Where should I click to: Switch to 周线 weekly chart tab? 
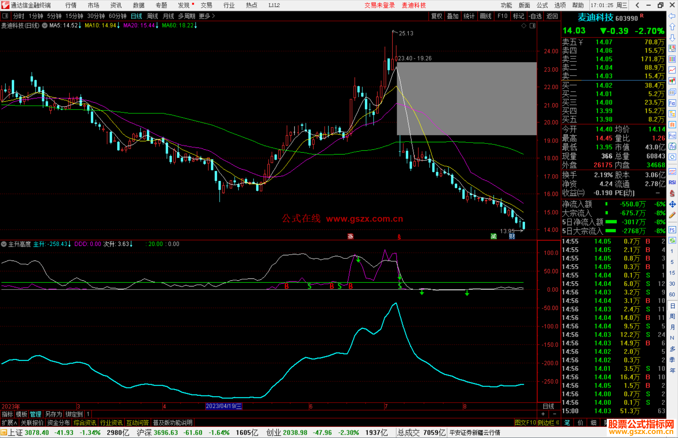pos(153,16)
